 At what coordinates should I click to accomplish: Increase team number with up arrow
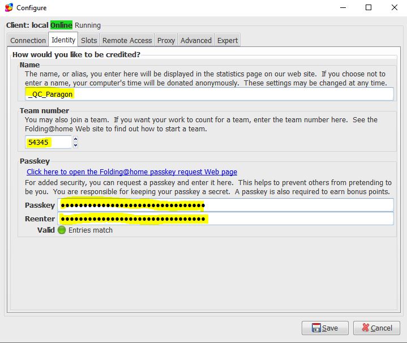point(75,139)
